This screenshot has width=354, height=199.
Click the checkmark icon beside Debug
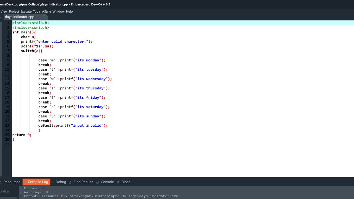(x=52, y=182)
